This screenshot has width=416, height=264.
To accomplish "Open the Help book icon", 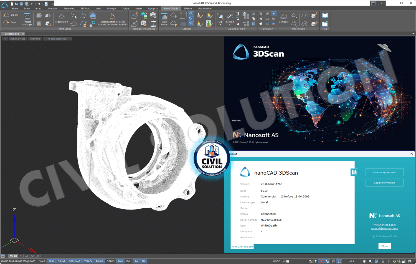I will 325,16.
